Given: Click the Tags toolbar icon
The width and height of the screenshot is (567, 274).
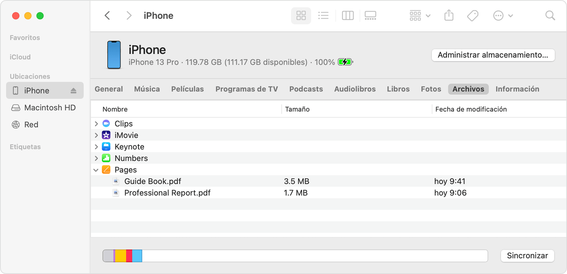Looking at the screenshot, I should 472,16.
